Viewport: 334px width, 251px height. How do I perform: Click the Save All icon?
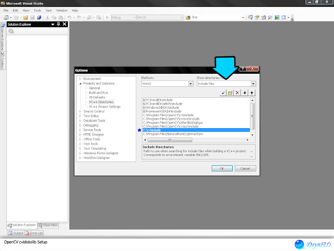[x=39, y=17]
